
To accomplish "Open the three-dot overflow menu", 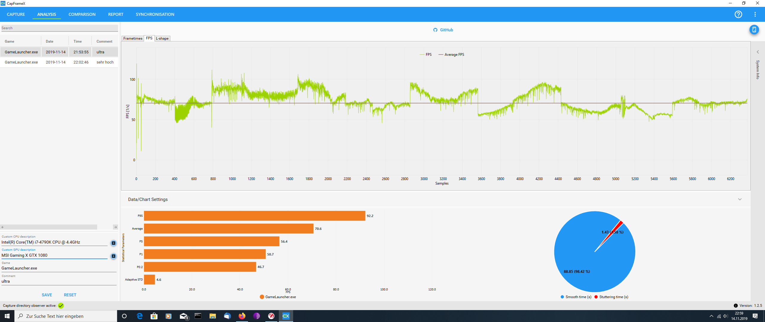I will tap(755, 14).
